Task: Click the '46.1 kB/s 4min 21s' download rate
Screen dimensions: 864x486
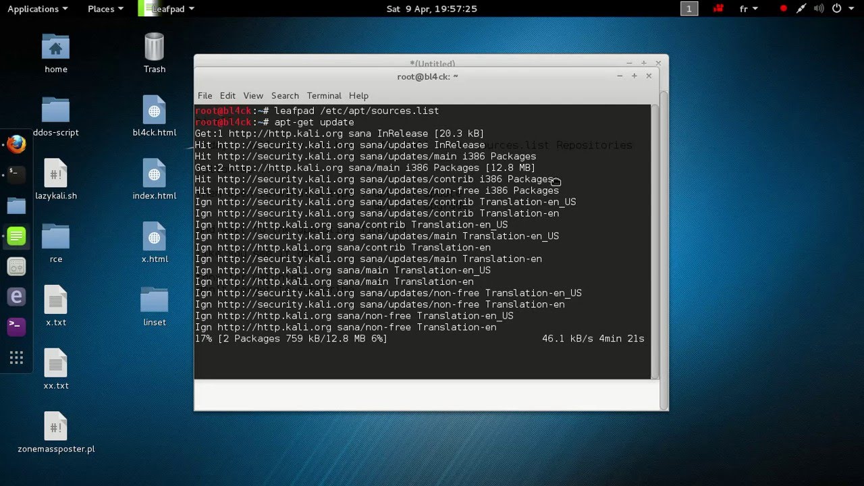Action: [x=593, y=339]
